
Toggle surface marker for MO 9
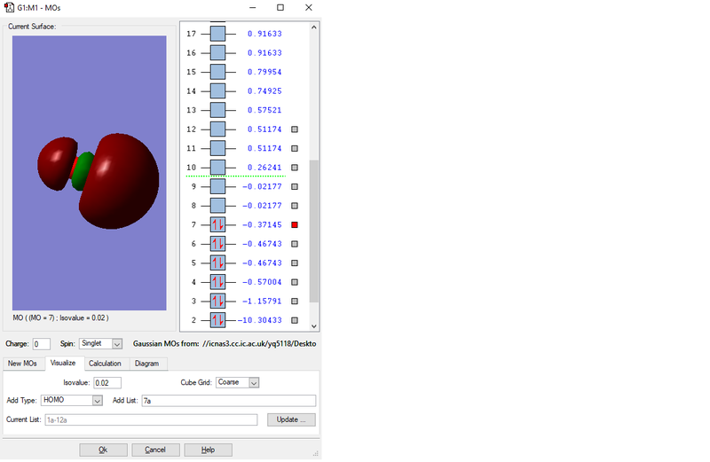[295, 186]
